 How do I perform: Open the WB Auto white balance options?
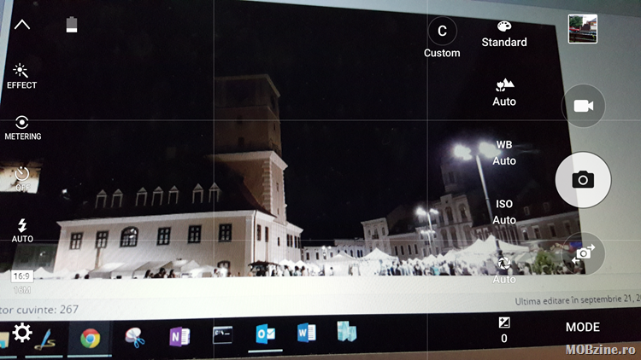[504, 152]
